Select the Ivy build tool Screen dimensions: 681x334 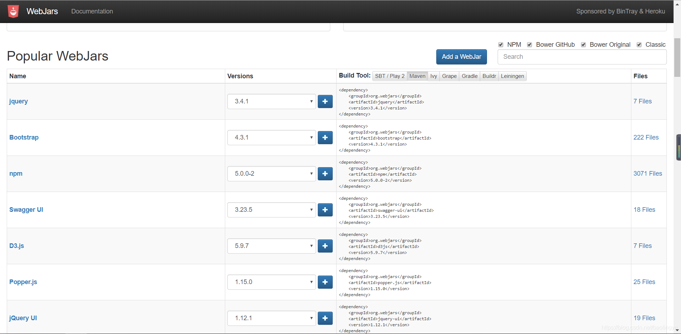pyautogui.click(x=433, y=76)
